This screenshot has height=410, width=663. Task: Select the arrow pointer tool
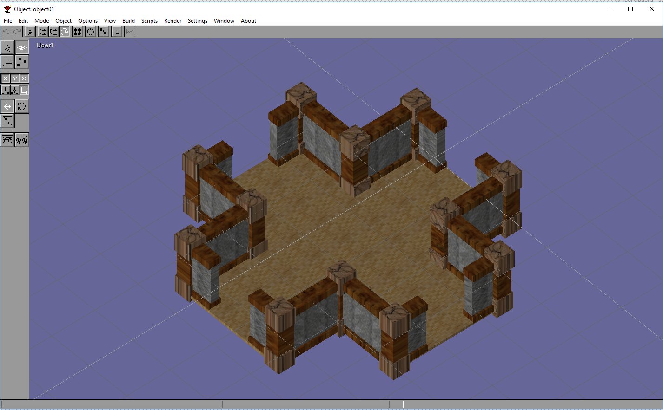(7, 47)
